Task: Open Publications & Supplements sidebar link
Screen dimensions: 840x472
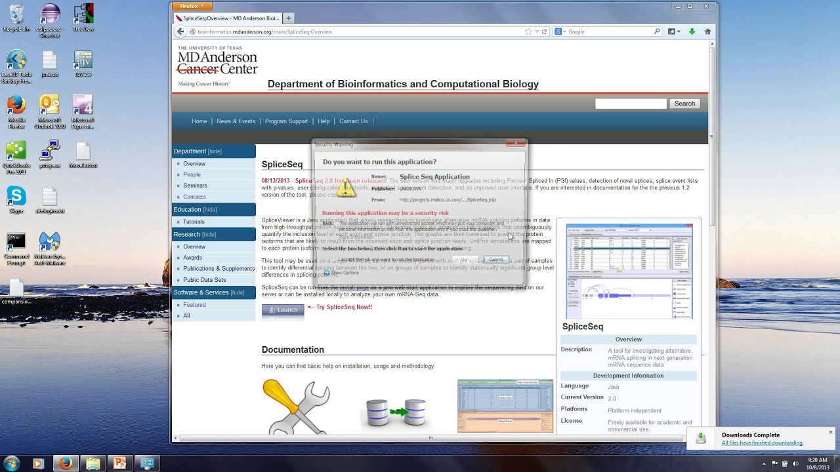Action: pyautogui.click(x=219, y=269)
